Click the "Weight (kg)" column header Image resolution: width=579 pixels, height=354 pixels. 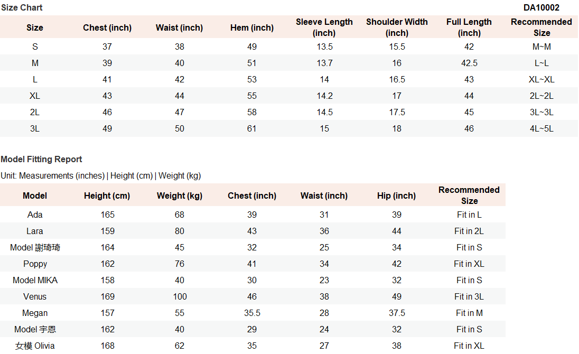click(180, 196)
